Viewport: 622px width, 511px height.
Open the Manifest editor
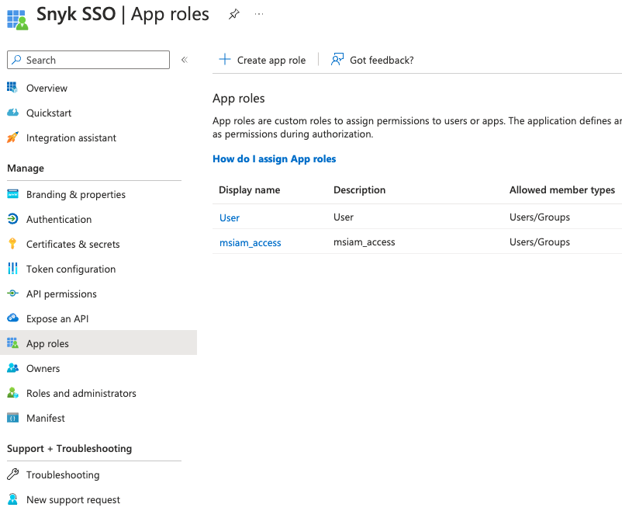tap(46, 419)
